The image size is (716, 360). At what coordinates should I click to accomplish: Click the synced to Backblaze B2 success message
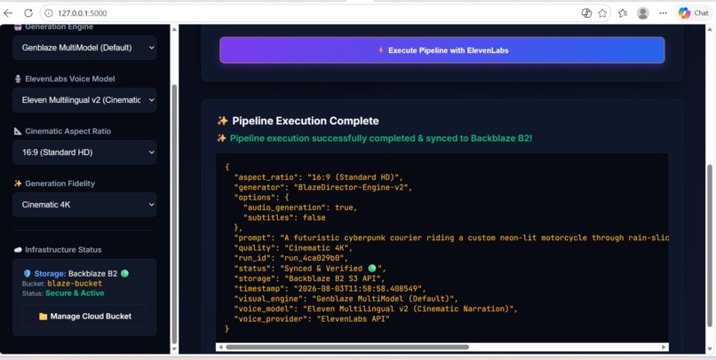381,138
